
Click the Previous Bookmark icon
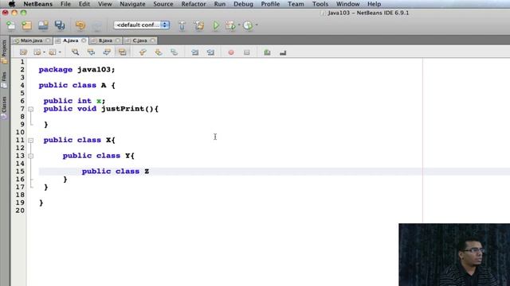point(143,52)
